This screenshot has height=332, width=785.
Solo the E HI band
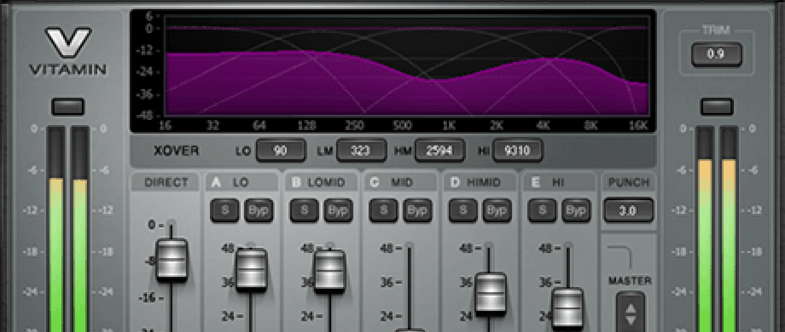pos(543,210)
